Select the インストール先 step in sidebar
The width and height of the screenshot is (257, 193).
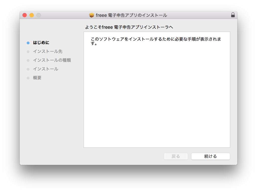(x=48, y=51)
